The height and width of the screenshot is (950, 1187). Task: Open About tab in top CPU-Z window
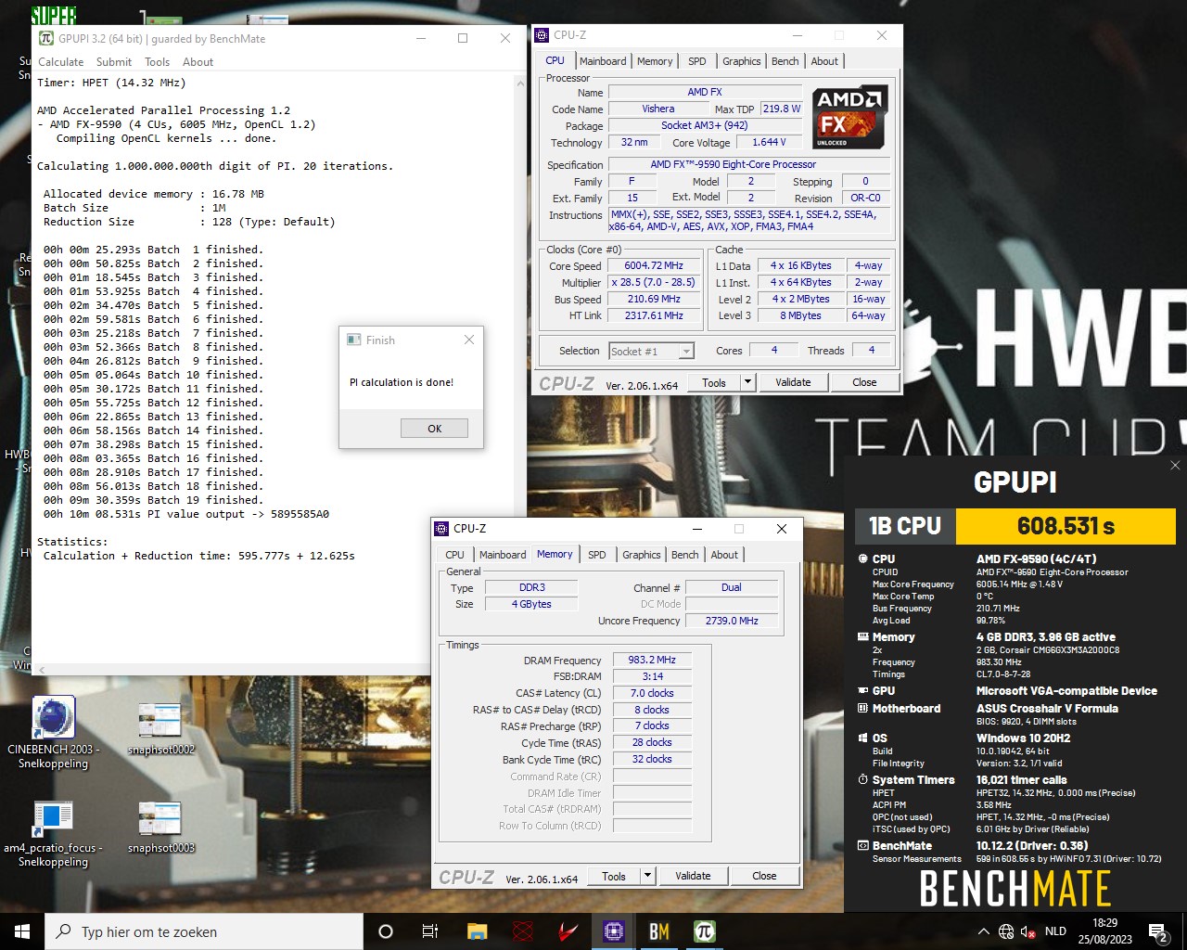pyautogui.click(x=824, y=61)
